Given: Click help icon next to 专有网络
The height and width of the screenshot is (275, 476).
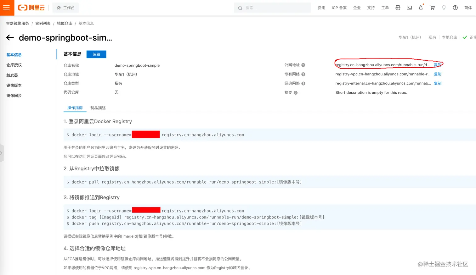Looking at the screenshot, I should 303,74.
